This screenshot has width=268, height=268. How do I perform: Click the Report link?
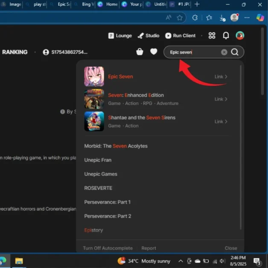149,248
